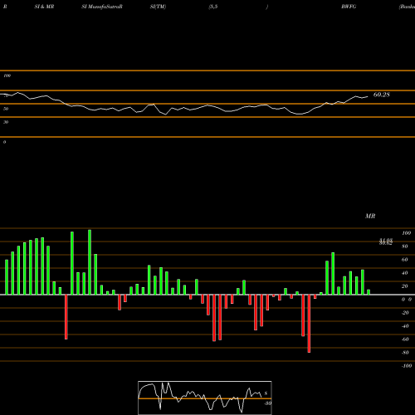The image size is (415, 415).
Task: Click the -60 label on the MR axis
Action: 405,339
